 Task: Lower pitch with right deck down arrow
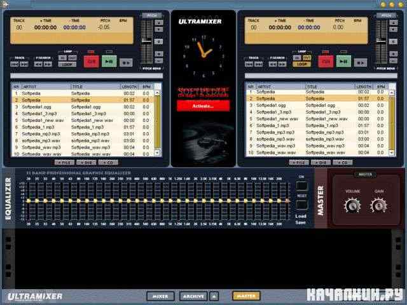coord(394,30)
